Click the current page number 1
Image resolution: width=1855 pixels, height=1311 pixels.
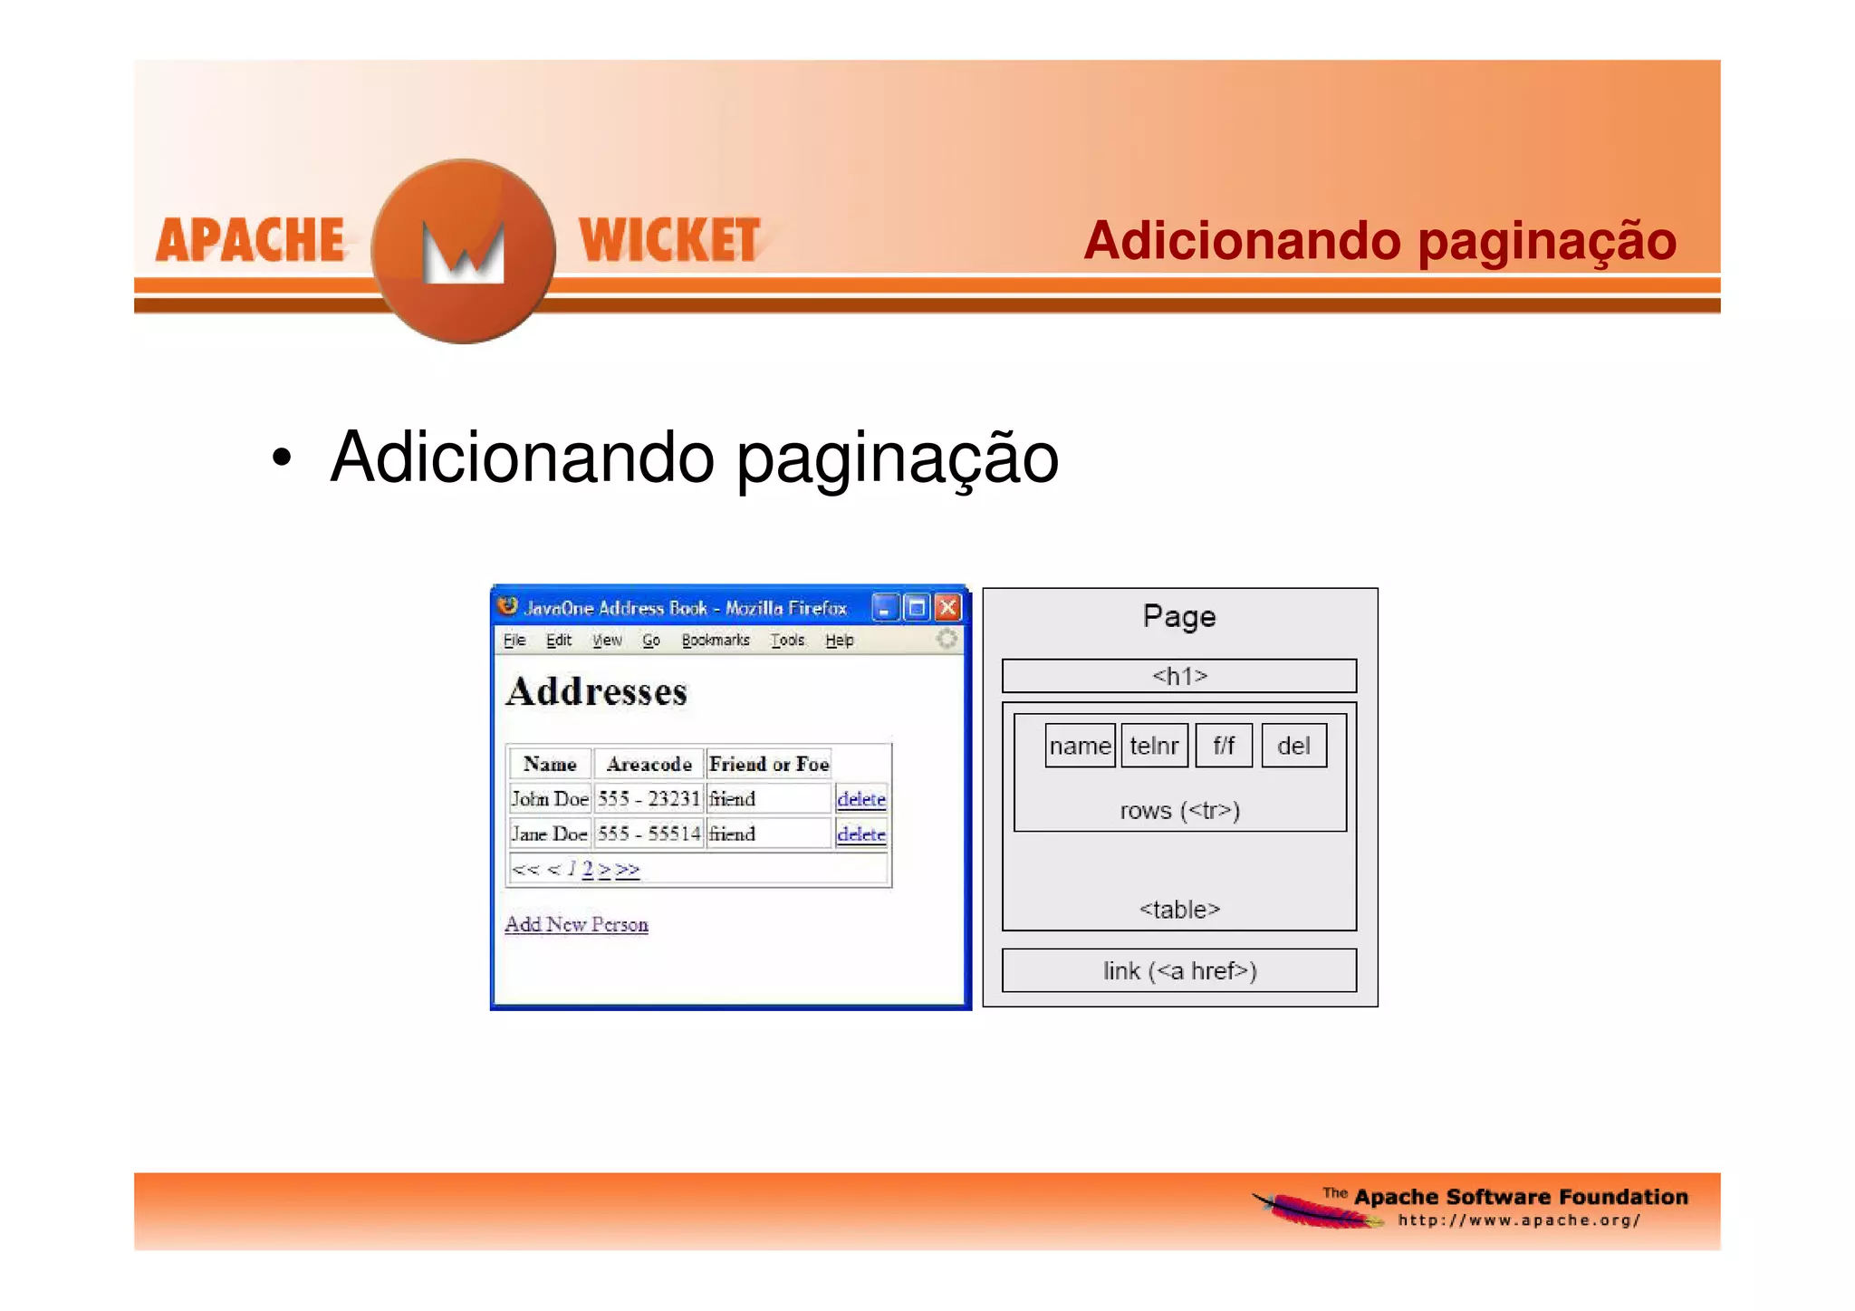pyautogui.click(x=572, y=869)
